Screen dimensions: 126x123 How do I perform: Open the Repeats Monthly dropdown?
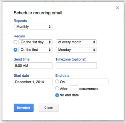(x=33, y=27)
